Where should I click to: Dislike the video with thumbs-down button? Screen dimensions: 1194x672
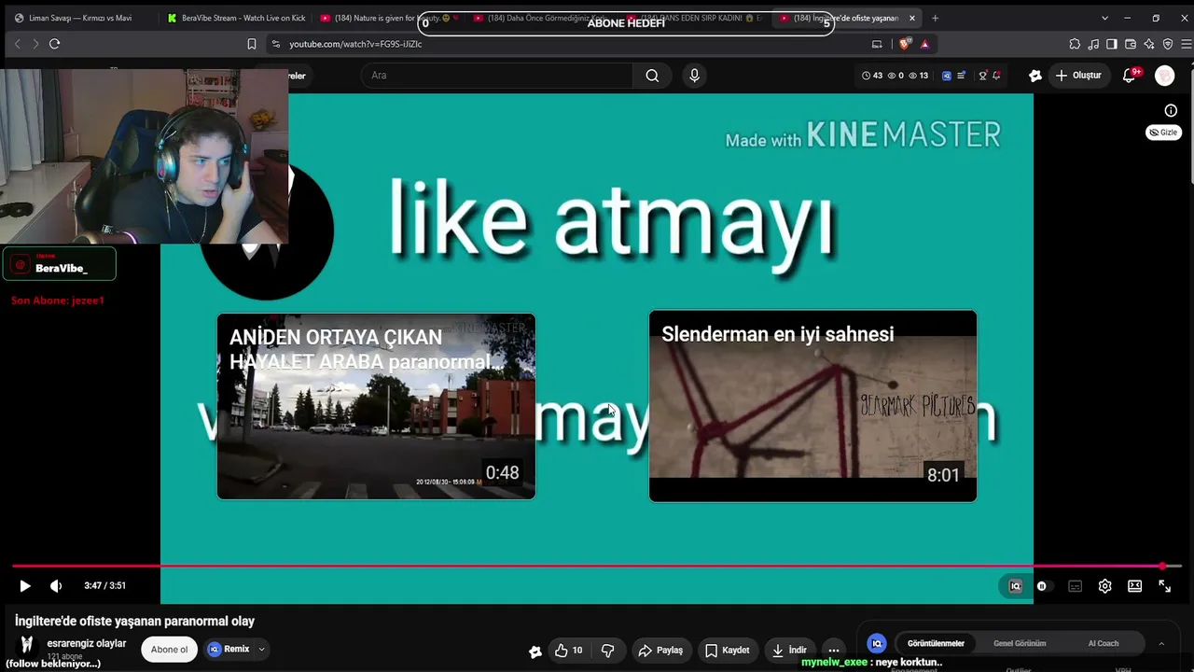608,651
